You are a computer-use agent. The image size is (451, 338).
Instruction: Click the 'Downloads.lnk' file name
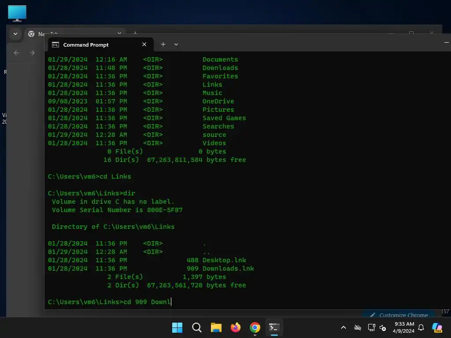click(228, 268)
